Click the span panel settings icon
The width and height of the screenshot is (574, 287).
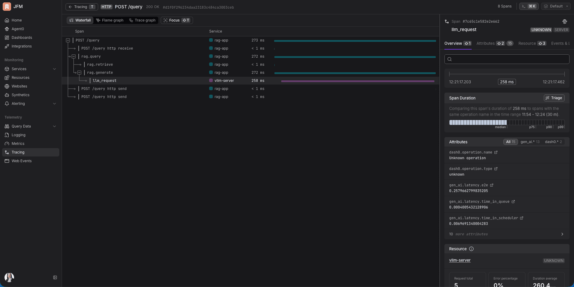point(565,22)
